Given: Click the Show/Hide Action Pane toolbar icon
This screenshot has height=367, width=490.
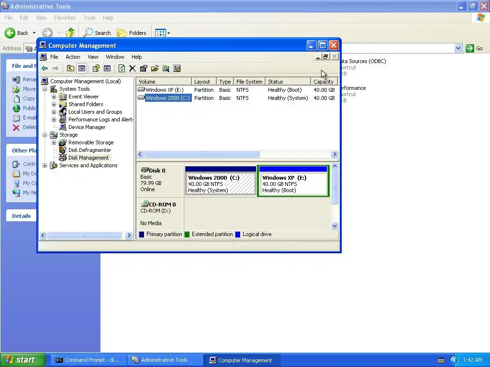Looking at the screenshot, I should tap(107, 68).
